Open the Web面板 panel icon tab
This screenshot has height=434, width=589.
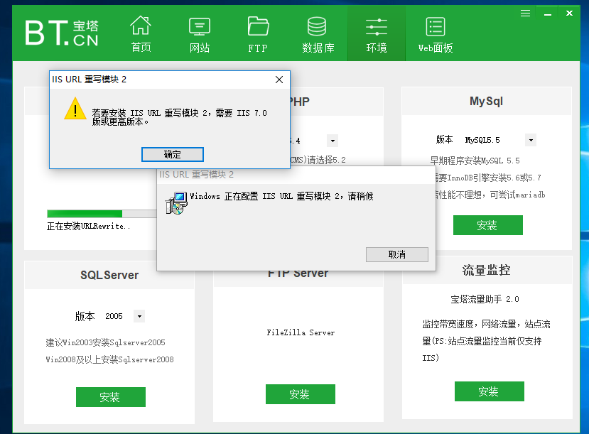coord(436,34)
